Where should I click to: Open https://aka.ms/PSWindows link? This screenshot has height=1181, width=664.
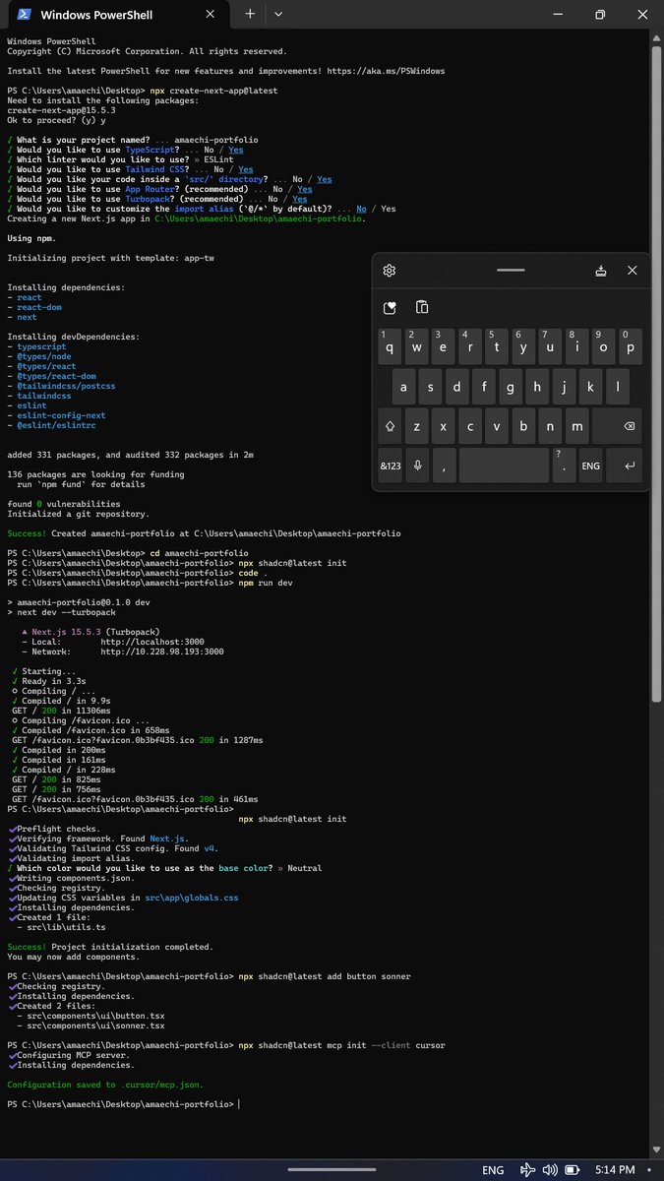pos(387,71)
